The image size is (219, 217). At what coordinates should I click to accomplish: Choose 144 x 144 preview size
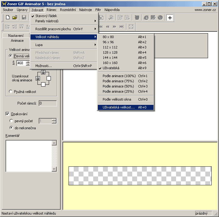point(125,58)
